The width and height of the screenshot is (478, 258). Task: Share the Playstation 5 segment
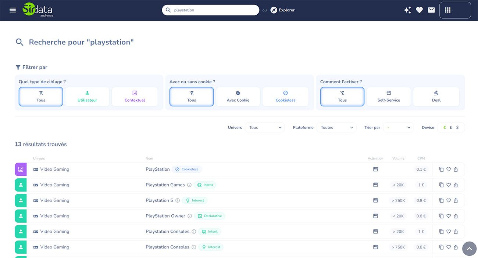tap(456, 200)
